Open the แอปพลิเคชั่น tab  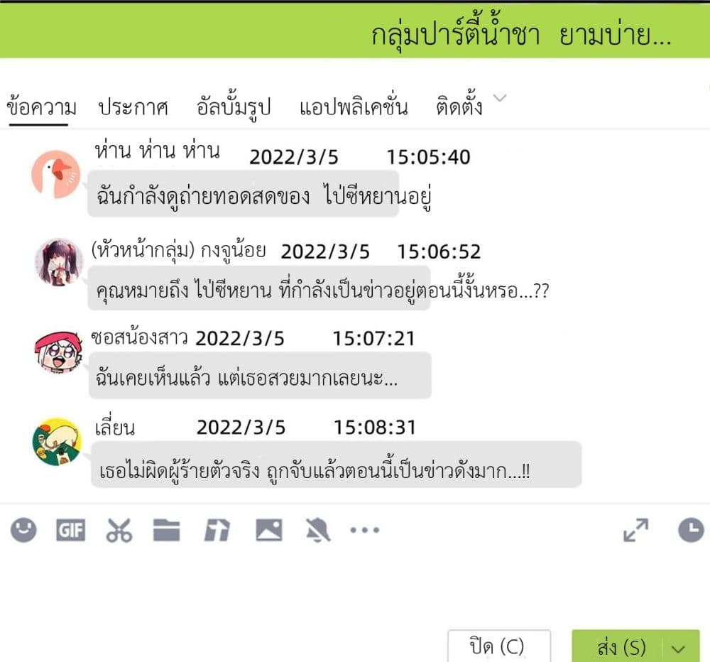pos(354,107)
